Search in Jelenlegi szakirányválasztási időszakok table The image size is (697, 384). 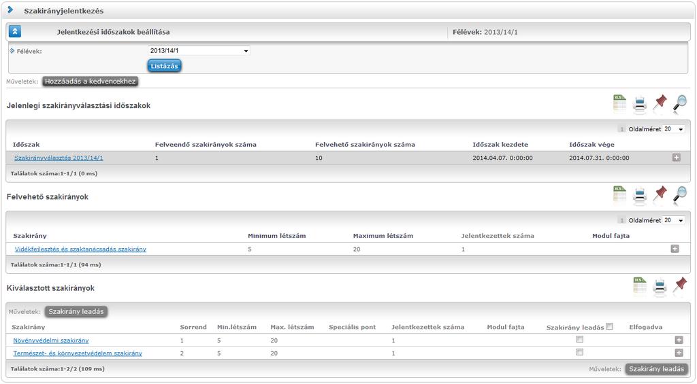[x=680, y=103]
